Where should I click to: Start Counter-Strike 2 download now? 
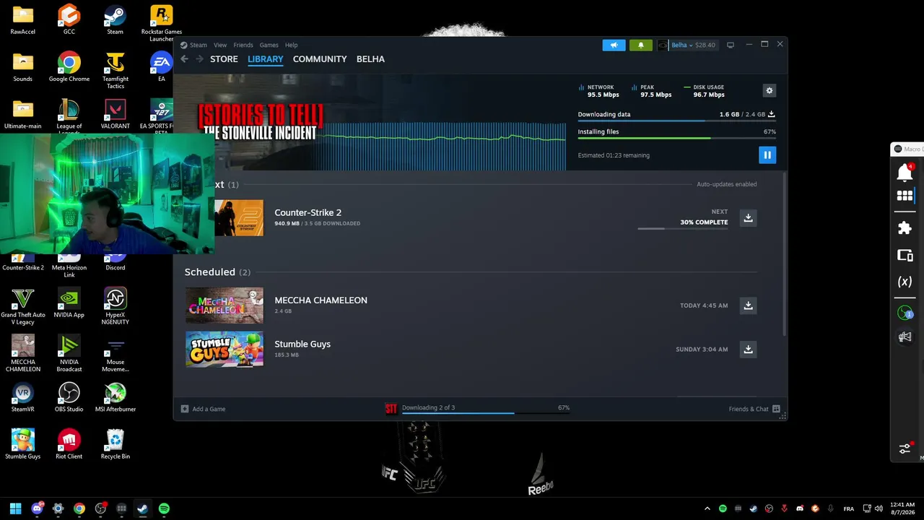pos(749,217)
